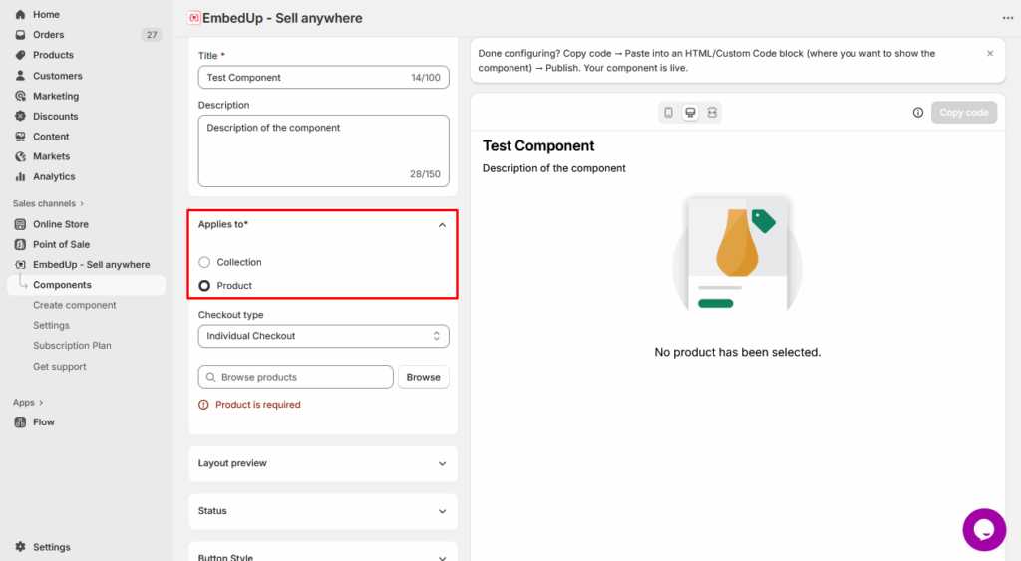The width and height of the screenshot is (1021, 561).
Task: Dismiss the Done configuring banner
Action: pyautogui.click(x=990, y=54)
